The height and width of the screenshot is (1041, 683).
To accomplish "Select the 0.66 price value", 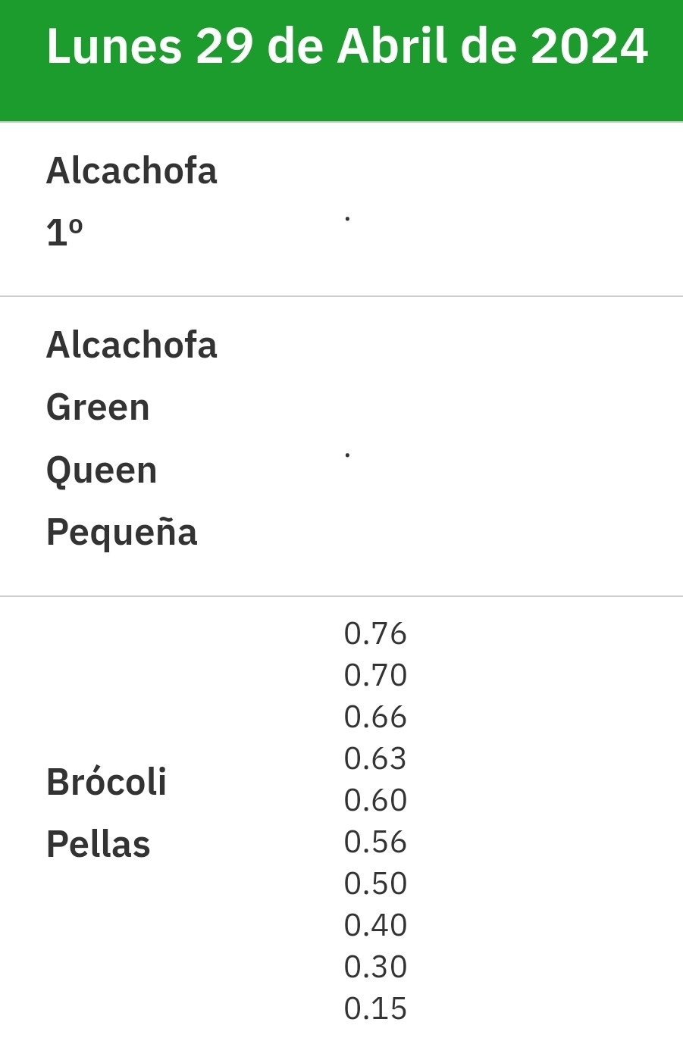I will click(375, 717).
